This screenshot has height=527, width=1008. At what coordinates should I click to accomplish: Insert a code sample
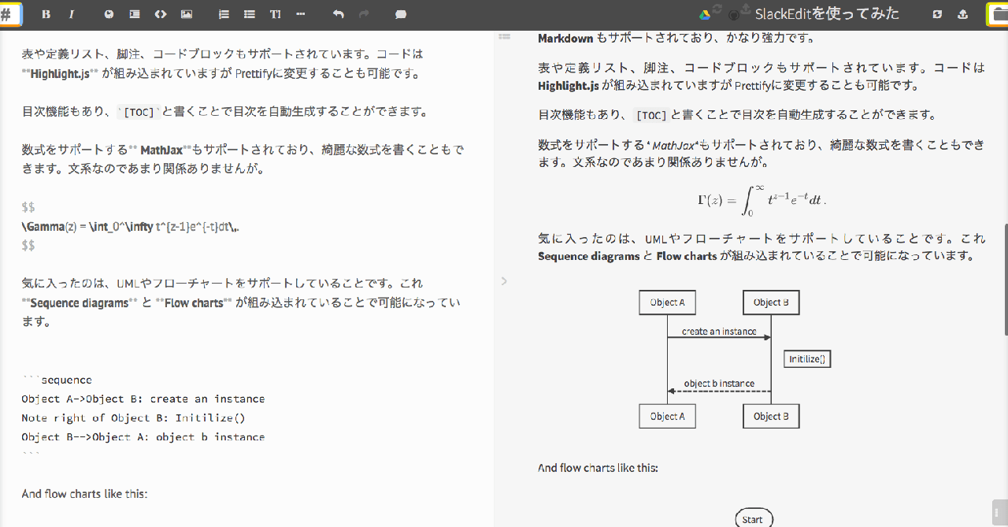tap(161, 14)
